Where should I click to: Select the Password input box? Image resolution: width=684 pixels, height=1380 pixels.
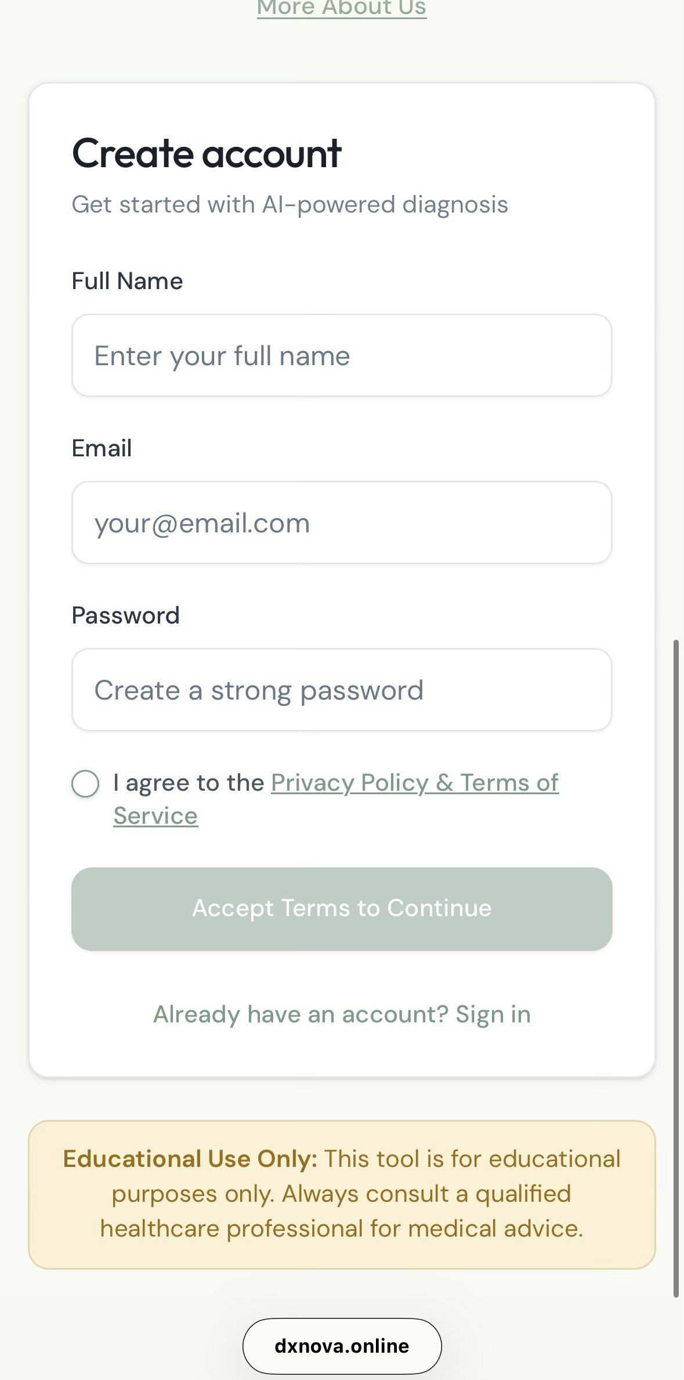coord(342,690)
